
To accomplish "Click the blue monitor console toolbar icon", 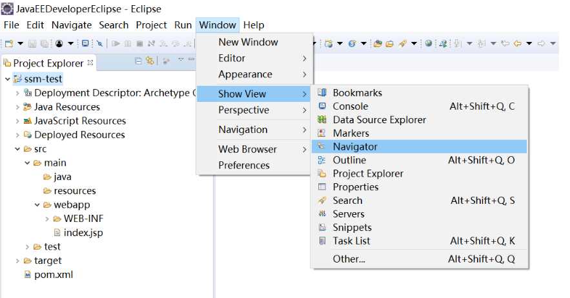I will pyautogui.click(x=85, y=44).
